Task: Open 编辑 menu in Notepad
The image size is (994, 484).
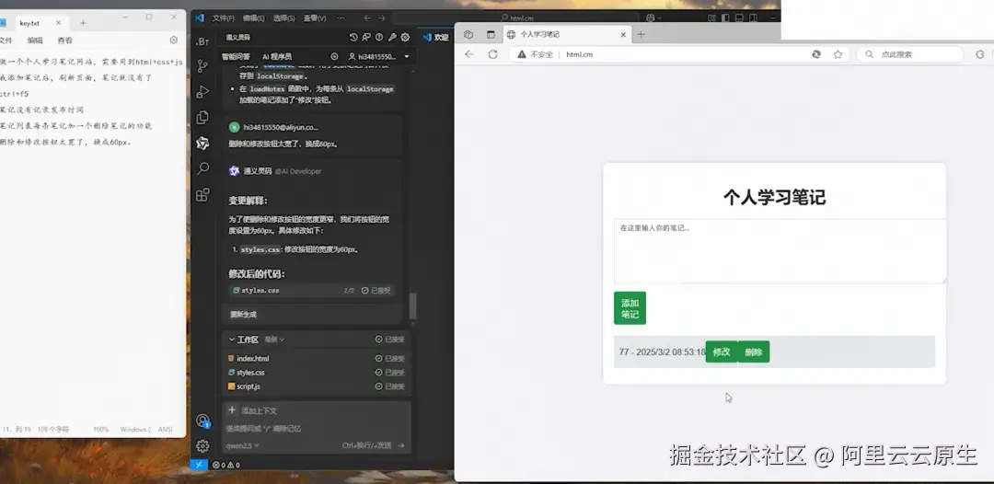Action: pyautogui.click(x=35, y=40)
